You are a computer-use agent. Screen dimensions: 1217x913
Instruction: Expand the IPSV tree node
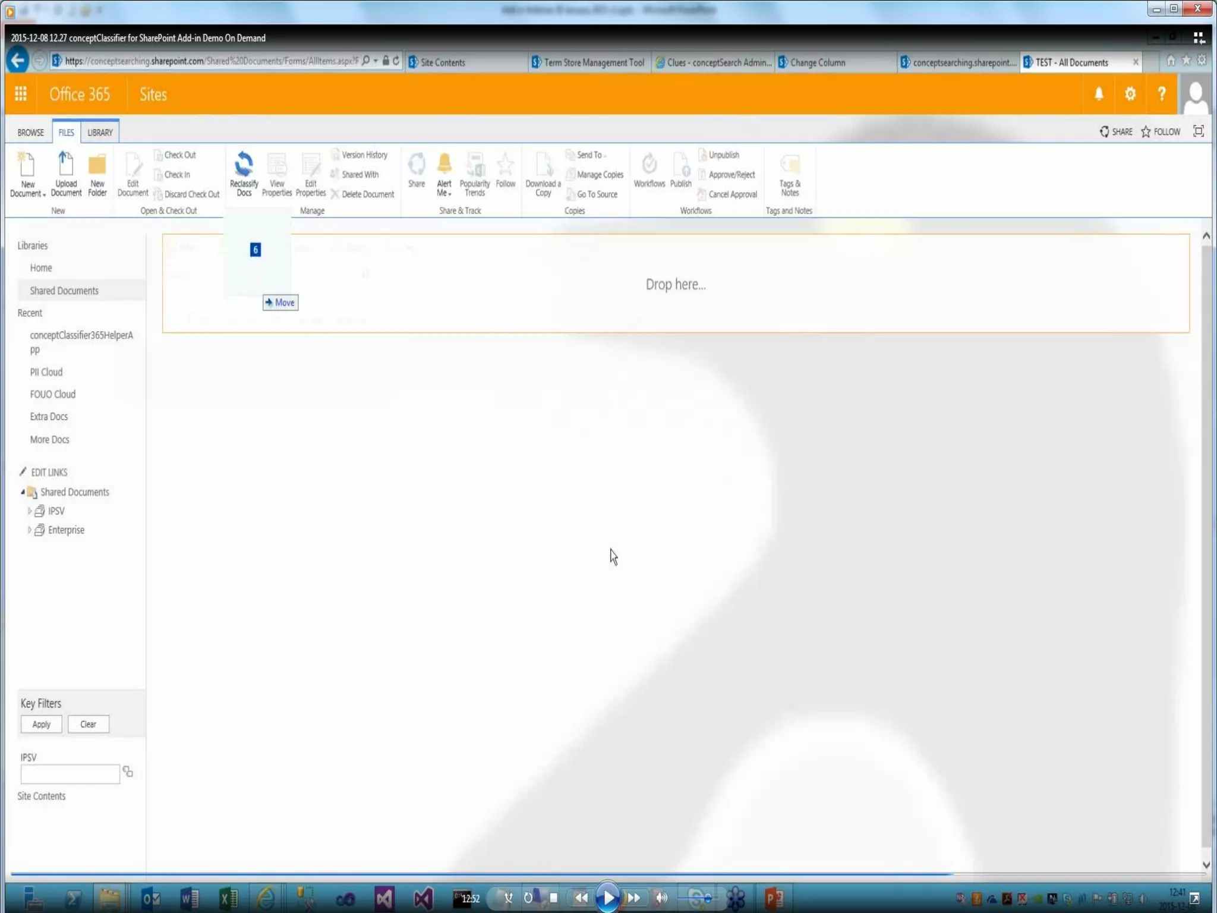coord(29,511)
